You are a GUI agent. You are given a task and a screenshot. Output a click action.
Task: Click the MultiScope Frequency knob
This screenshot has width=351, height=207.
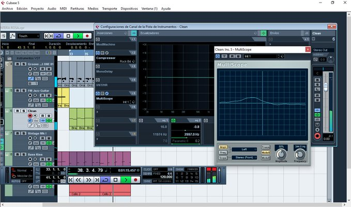(x=300, y=154)
